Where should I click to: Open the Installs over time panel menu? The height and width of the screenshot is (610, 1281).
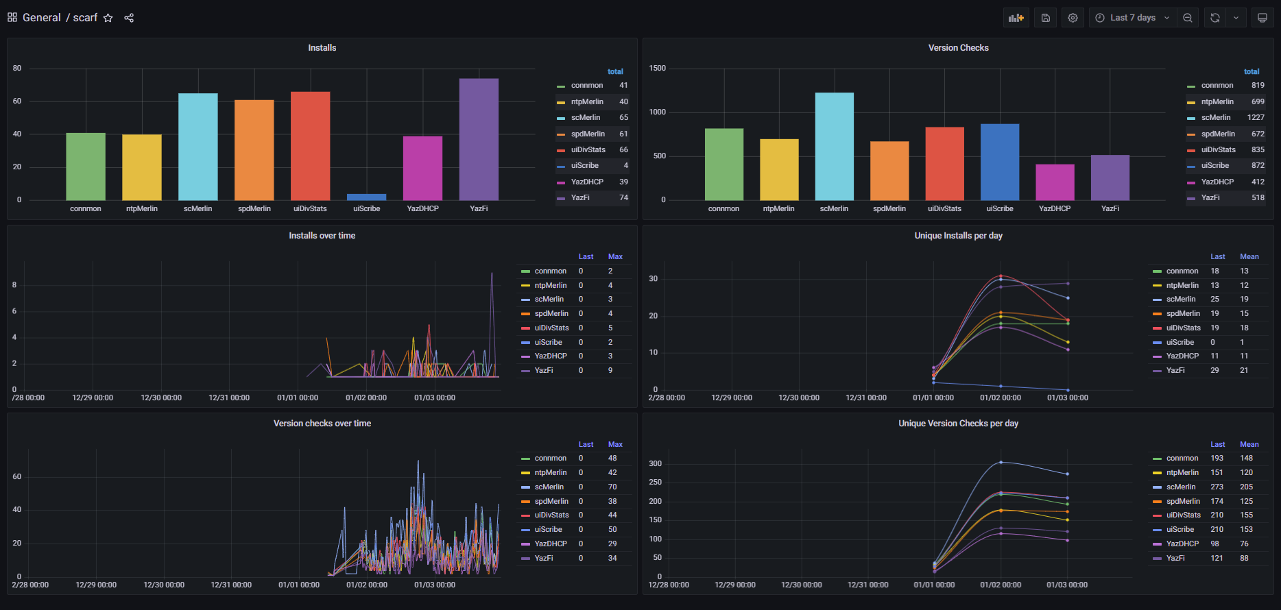(x=322, y=236)
